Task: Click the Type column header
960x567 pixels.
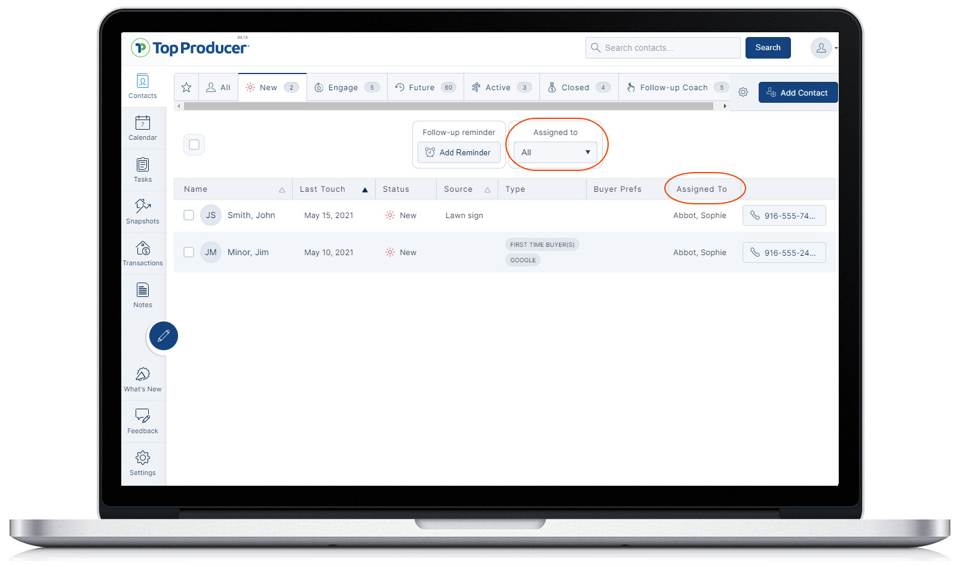Action: 515,189
